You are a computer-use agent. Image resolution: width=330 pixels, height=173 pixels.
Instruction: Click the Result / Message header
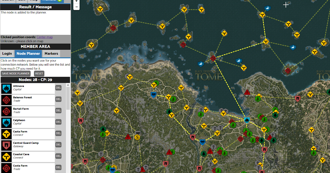35,7
